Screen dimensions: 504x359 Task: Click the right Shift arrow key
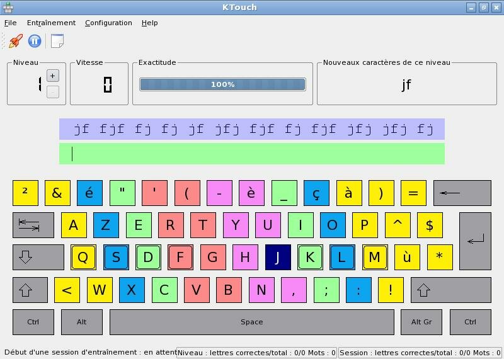click(x=451, y=290)
